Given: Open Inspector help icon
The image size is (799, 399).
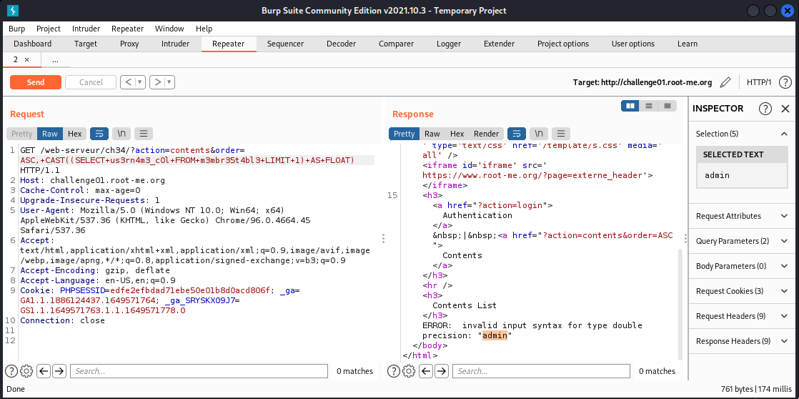Looking at the screenshot, I should click(765, 108).
